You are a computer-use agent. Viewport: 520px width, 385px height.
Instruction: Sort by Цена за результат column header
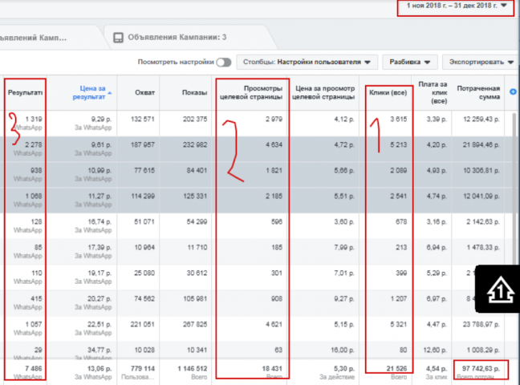[x=89, y=92]
